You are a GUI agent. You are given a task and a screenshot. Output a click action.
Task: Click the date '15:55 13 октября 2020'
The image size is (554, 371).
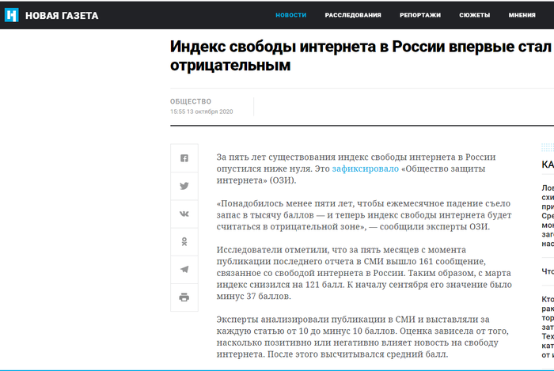click(201, 112)
